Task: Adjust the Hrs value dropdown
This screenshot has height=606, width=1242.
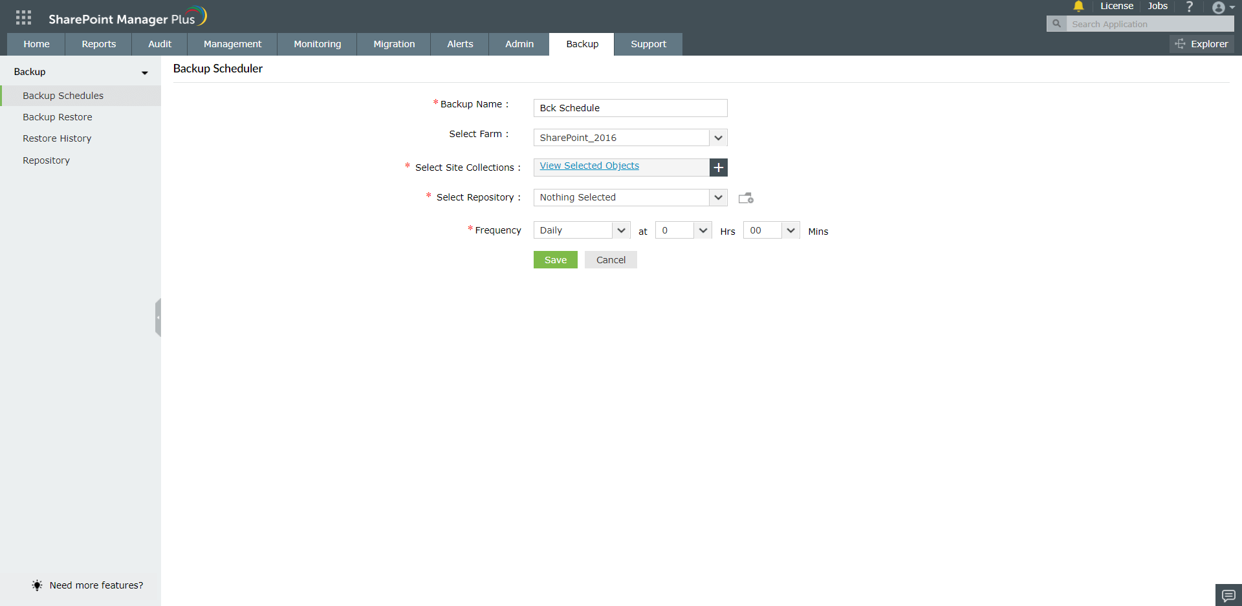Action: (703, 230)
